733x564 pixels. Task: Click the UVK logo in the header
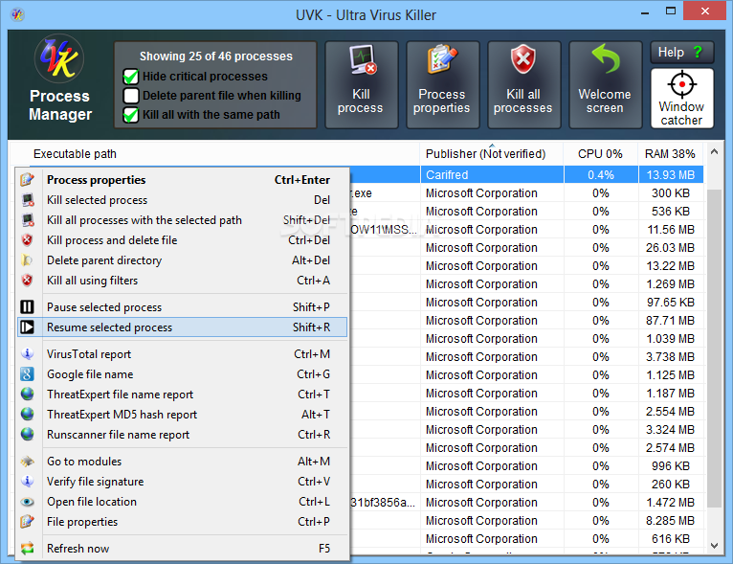[59, 58]
